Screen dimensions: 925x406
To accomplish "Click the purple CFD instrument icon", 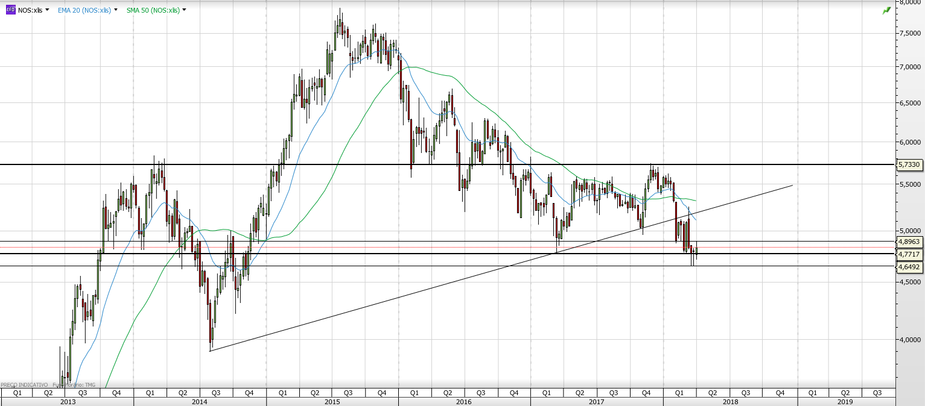I will tap(11, 10).
